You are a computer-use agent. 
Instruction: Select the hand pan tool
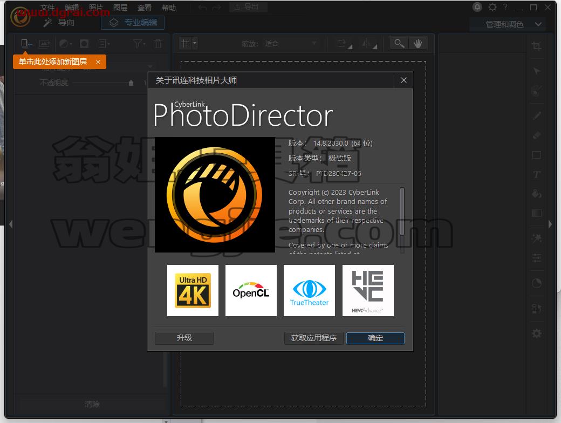click(418, 44)
